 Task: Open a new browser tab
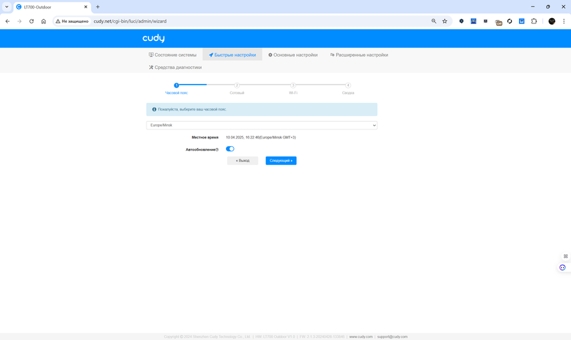click(x=98, y=7)
